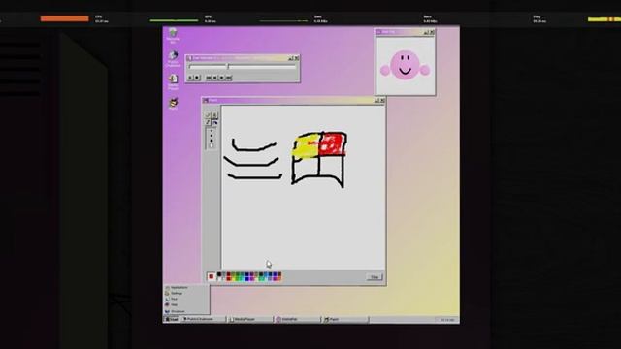Image resolution: width=621 pixels, height=349 pixels.
Task: Pick the white color swatch
Action: point(219,279)
